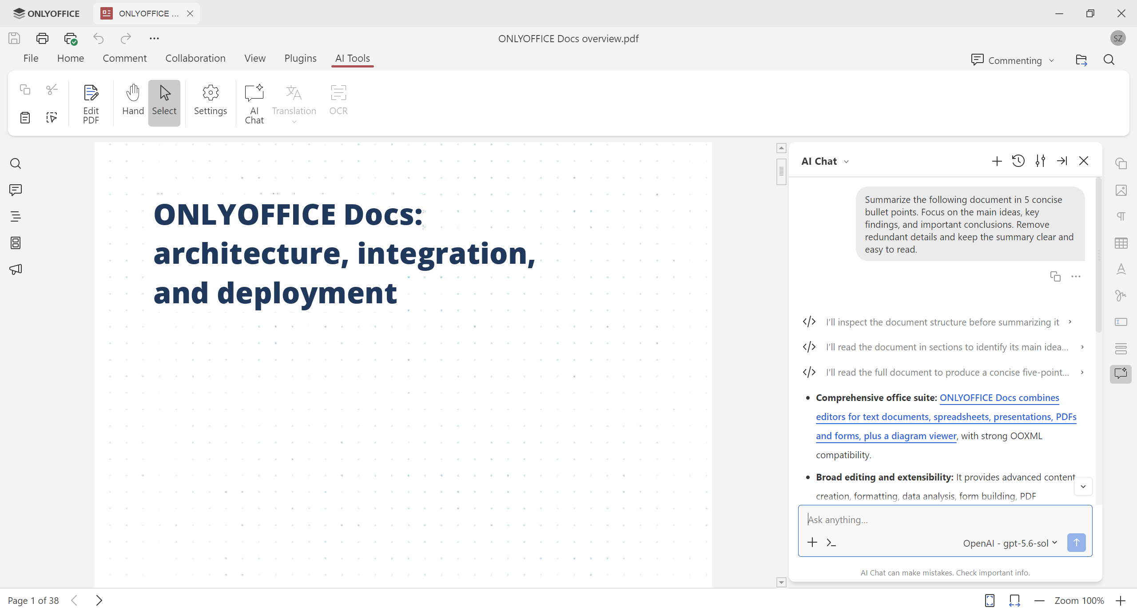1137x611 pixels.
Task: Click the Undo arrow
Action: [x=99, y=39]
